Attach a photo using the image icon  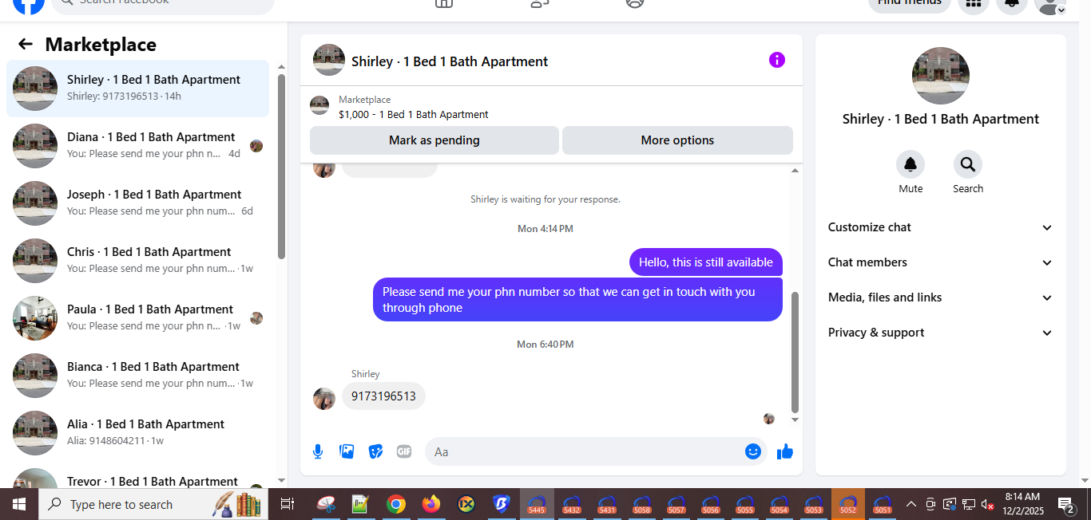tap(347, 451)
